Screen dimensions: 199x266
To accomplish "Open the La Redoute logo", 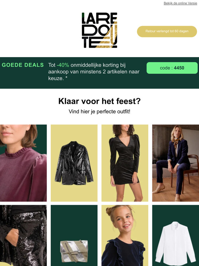I will [x=99, y=30].
